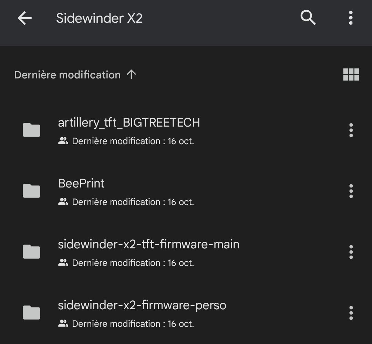Go back using the back arrow
The width and height of the screenshot is (372, 344).
tap(24, 18)
